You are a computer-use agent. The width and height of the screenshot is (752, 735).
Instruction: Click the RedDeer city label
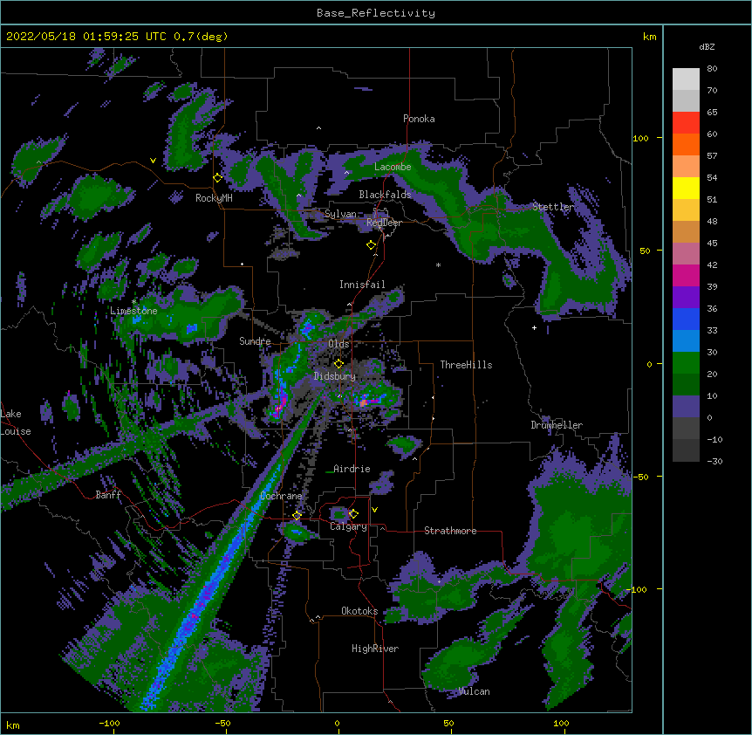[384, 223]
